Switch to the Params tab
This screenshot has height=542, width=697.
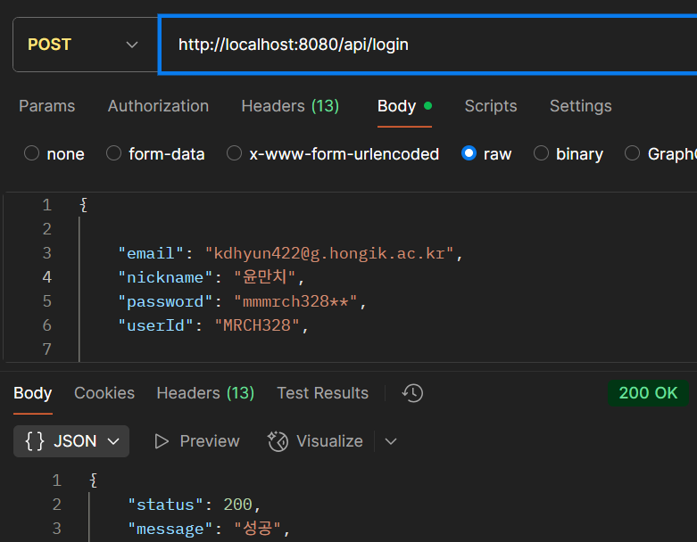click(x=46, y=106)
